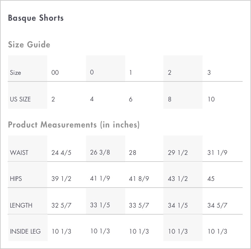Viewport: 251px width, 249px height.
Task: Click the WAIST row label
Action: (19, 153)
